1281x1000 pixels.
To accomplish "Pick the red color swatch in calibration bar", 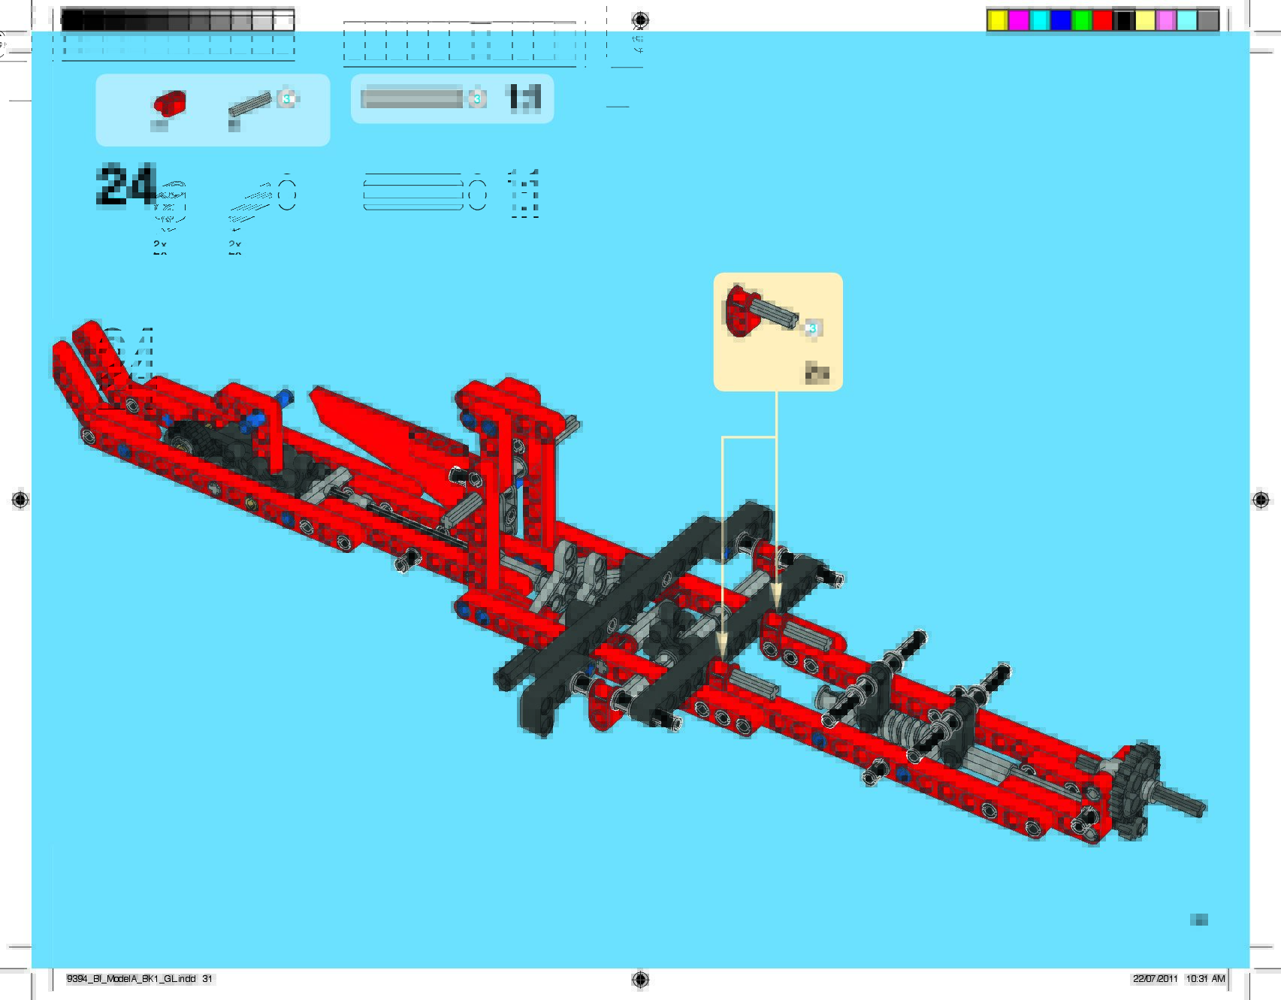I will 1102,21.
